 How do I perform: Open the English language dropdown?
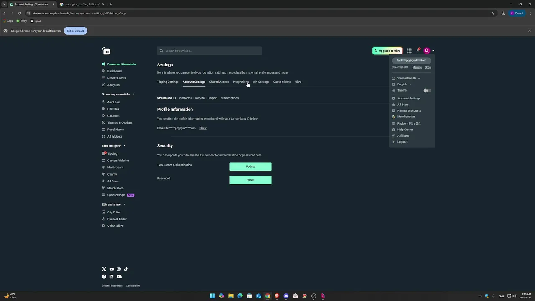coord(404,84)
